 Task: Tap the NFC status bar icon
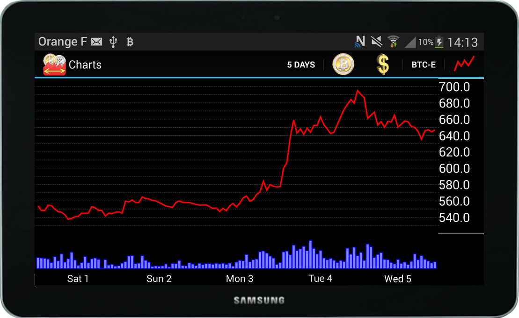(360, 41)
